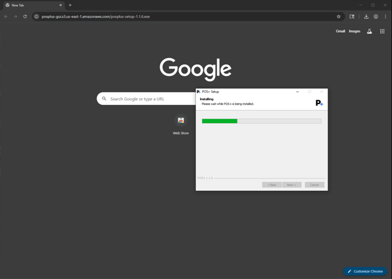
Task: Click 'Please wait while POS+ is being installed' text
Action: coord(228,104)
